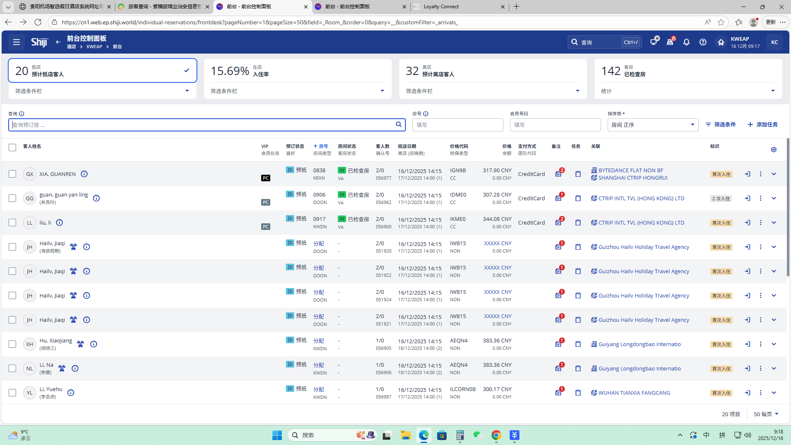
Task: Check the box for guan, guan yan ling
Action: pyautogui.click(x=12, y=198)
